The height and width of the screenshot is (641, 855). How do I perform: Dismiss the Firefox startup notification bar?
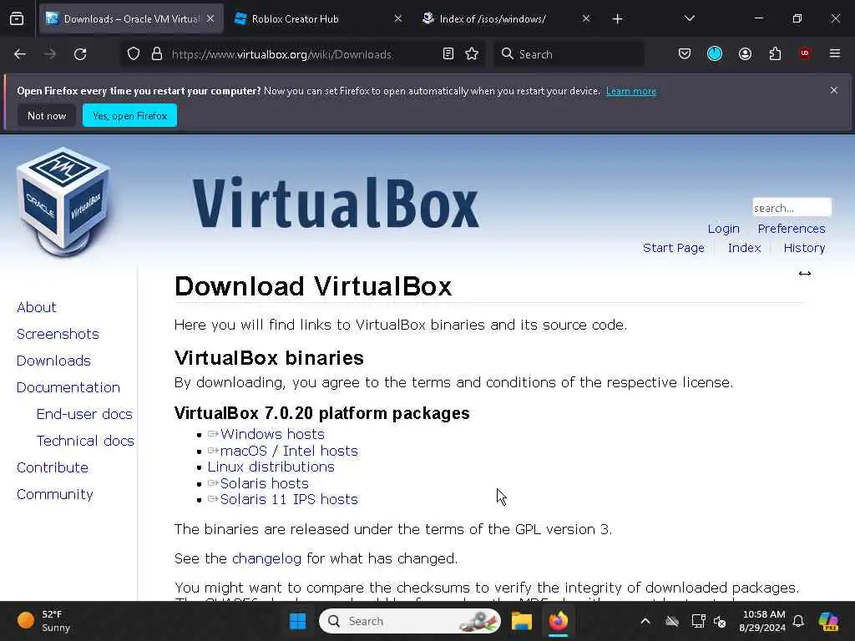pos(834,90)
